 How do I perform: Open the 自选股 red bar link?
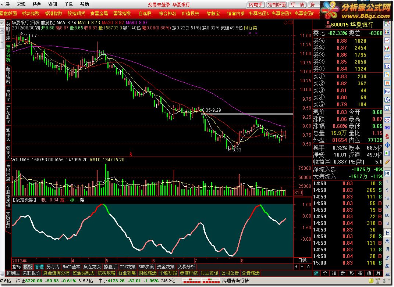(x=145, y=14)
